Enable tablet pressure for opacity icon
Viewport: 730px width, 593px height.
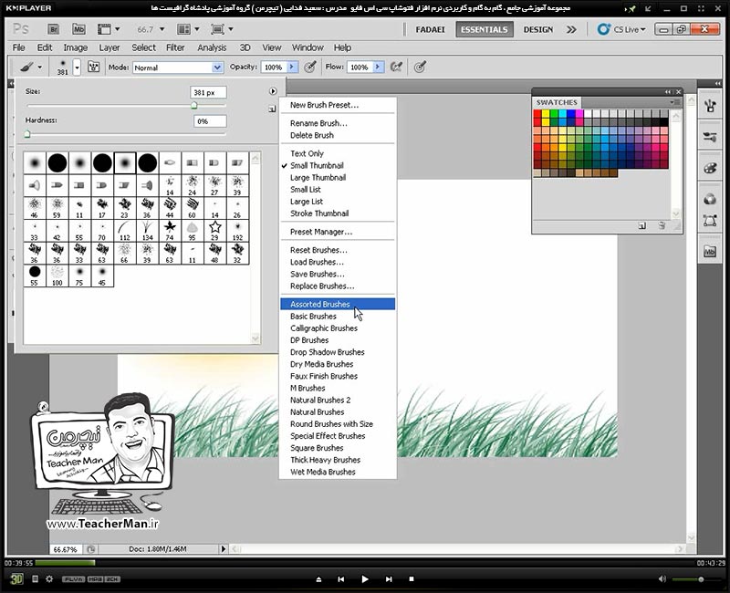pyautogui.click(x=310, y=67)
